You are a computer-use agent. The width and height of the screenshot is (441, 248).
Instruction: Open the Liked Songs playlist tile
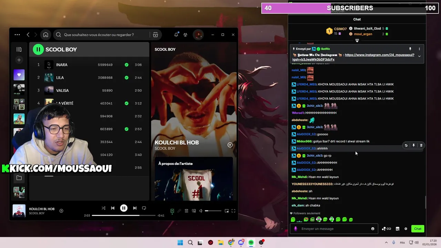click(x=19, y=75)
